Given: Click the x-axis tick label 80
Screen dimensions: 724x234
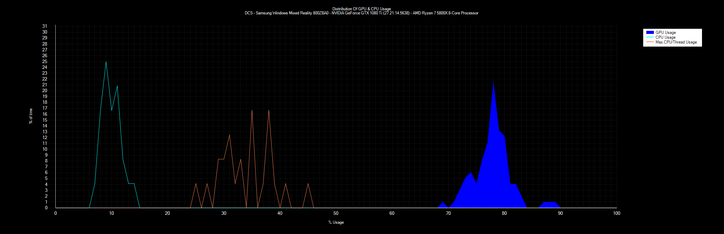Looking at the screenshot, I should coord(504,213).
